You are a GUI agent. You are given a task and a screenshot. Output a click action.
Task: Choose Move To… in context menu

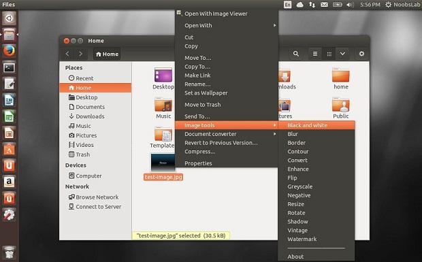coord(227,58)
